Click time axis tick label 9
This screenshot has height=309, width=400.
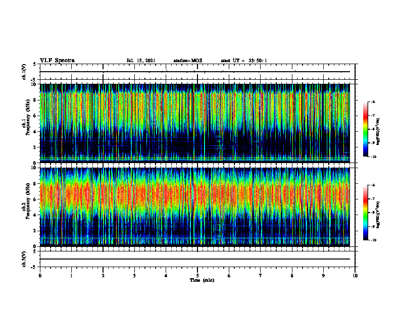(x=323, y=276)
